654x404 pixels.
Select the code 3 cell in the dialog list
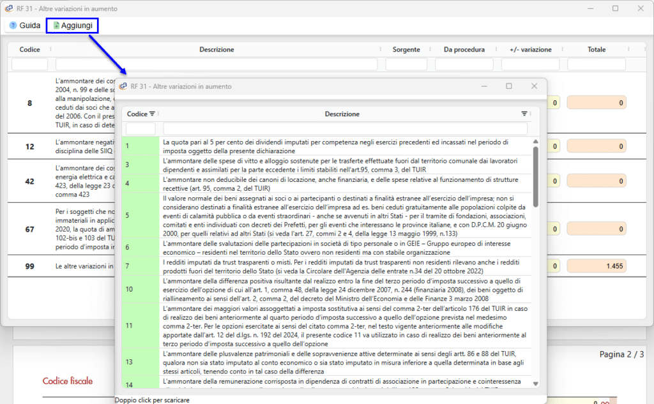point(141,165)
